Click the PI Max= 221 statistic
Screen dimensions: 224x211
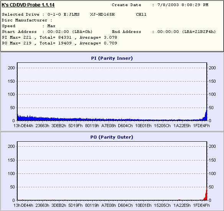(x=16, y=38)
